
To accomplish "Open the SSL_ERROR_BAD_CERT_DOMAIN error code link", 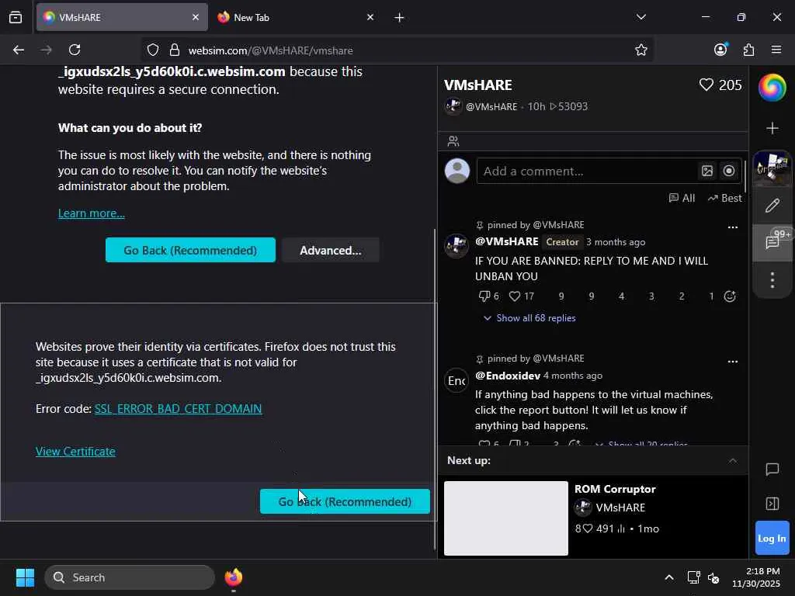I will tap(178, 408).
